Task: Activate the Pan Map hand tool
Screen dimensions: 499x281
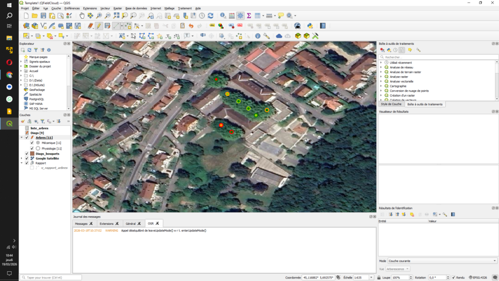Action: [x=82, y=16]
